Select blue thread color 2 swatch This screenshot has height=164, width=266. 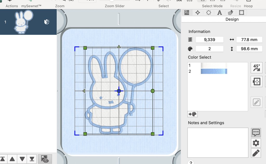click(214, 71)
